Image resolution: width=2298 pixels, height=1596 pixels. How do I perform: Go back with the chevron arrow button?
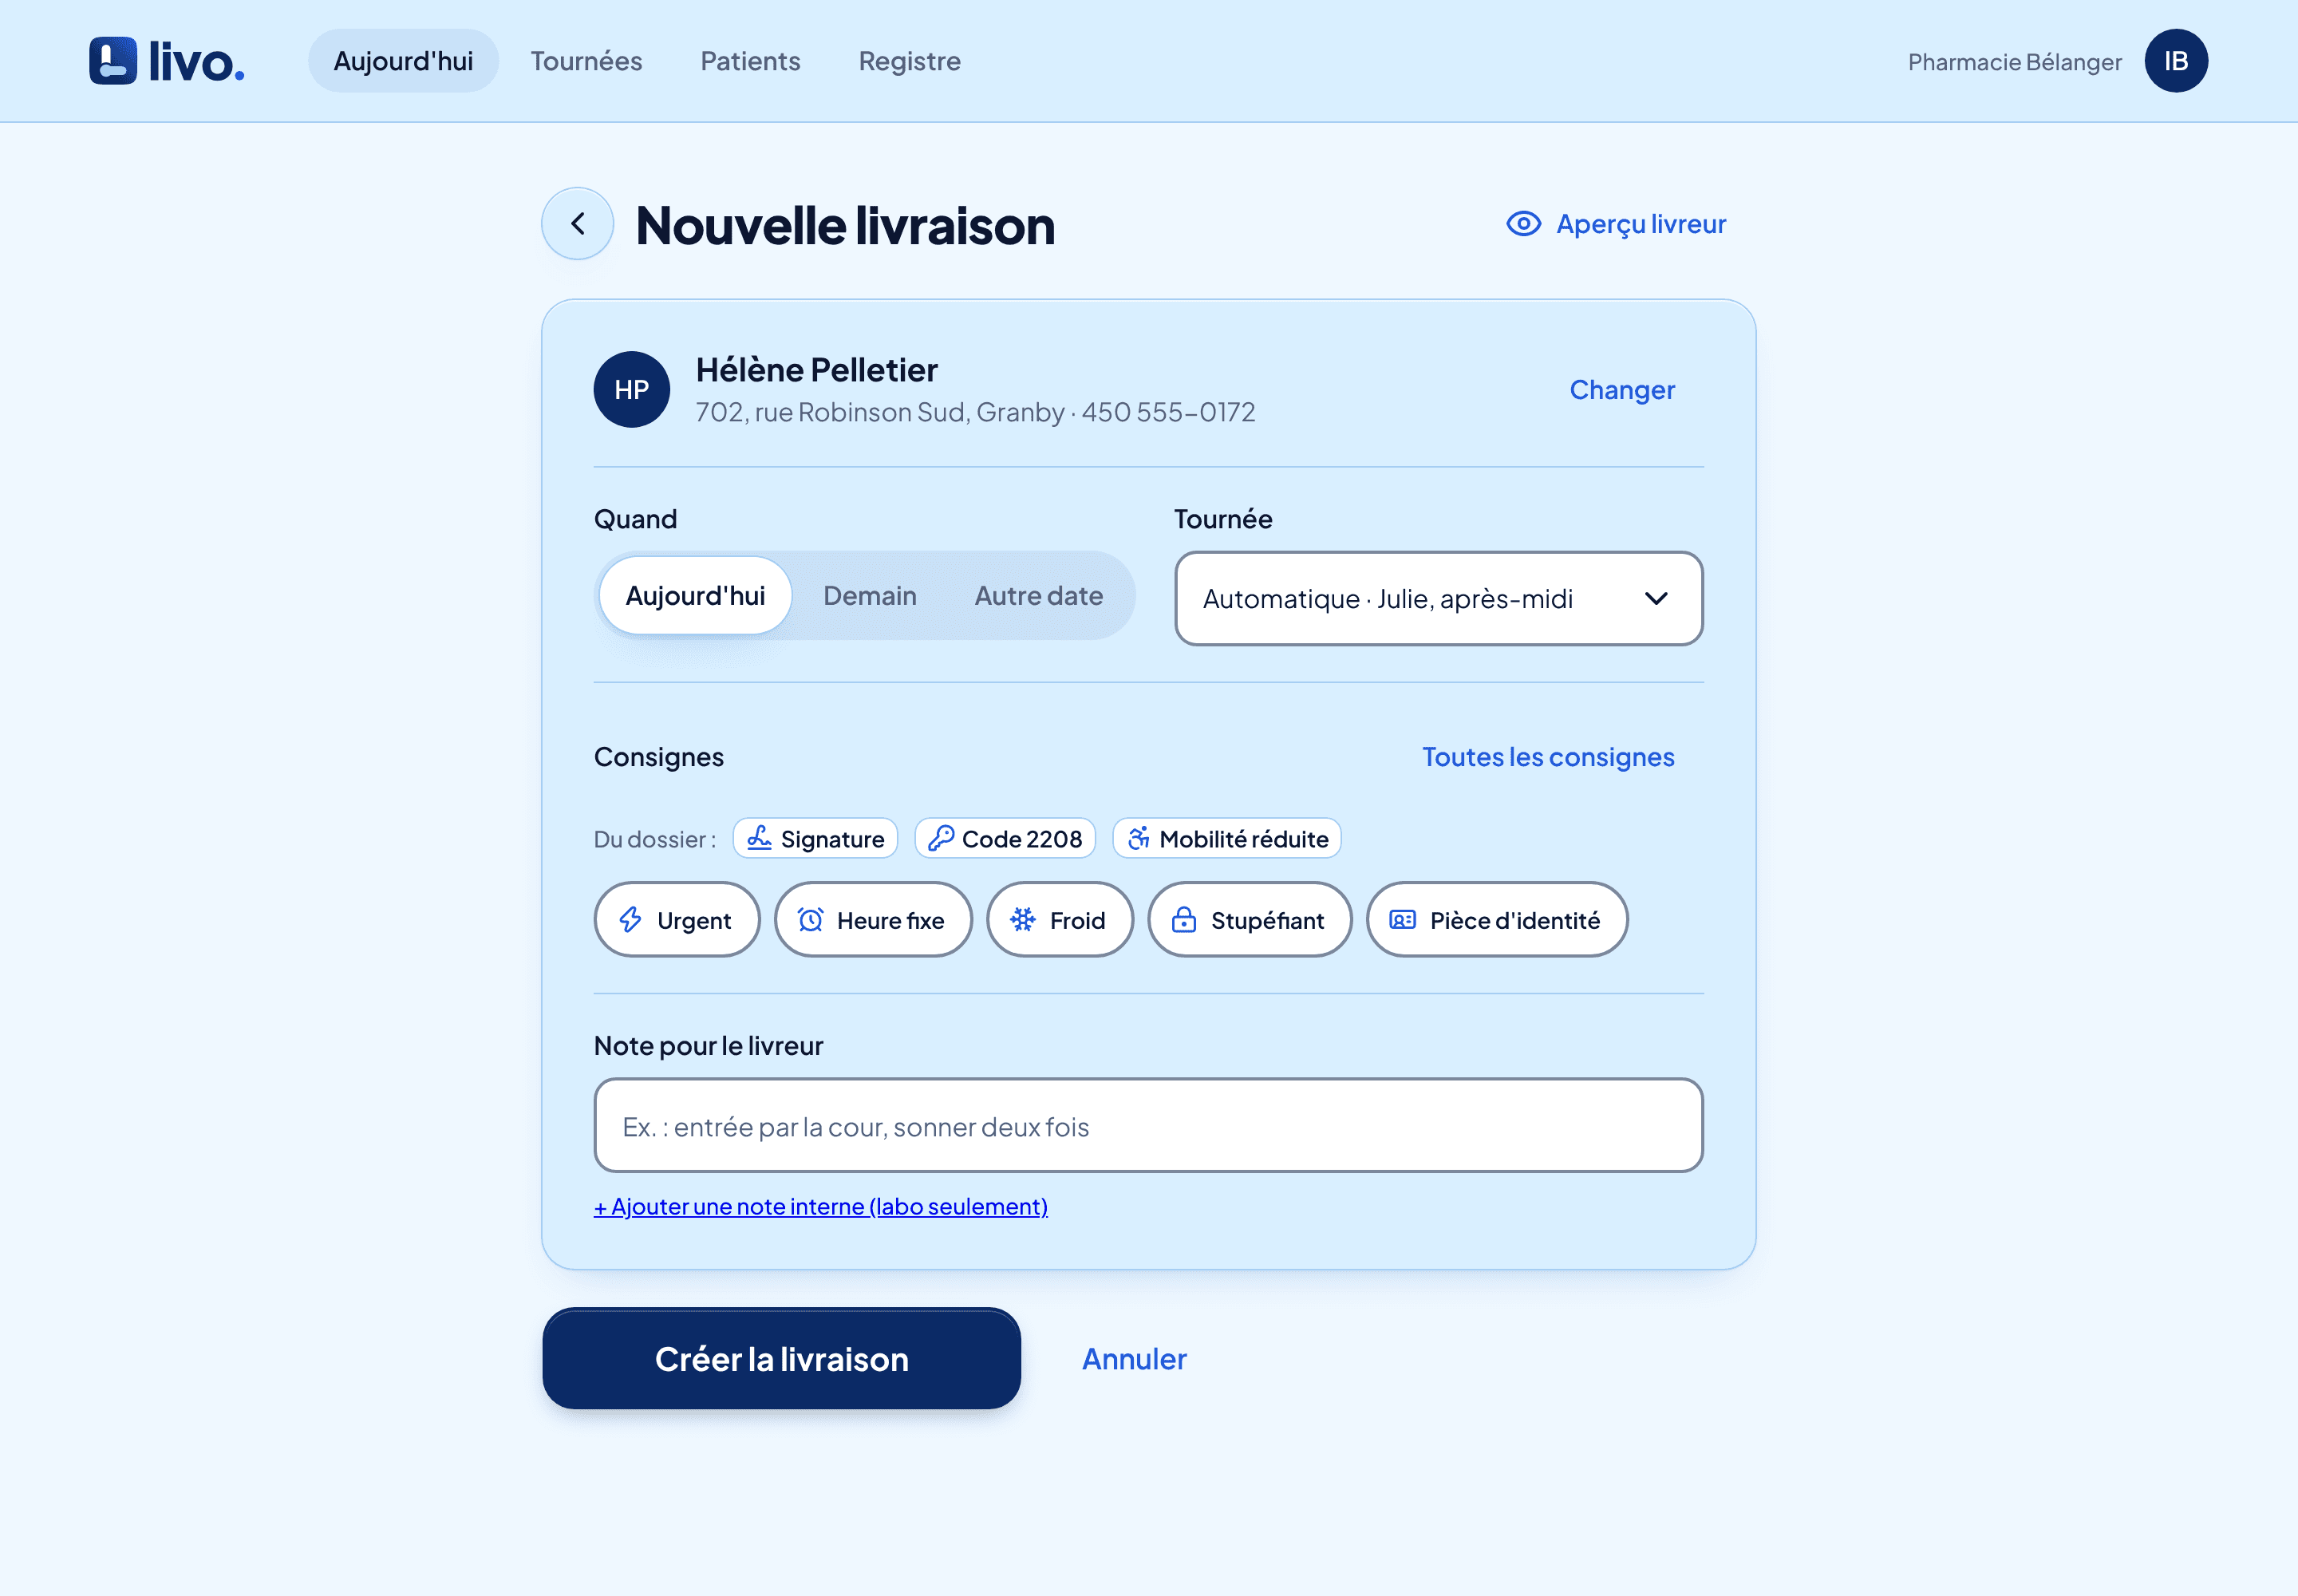point(578,224)
